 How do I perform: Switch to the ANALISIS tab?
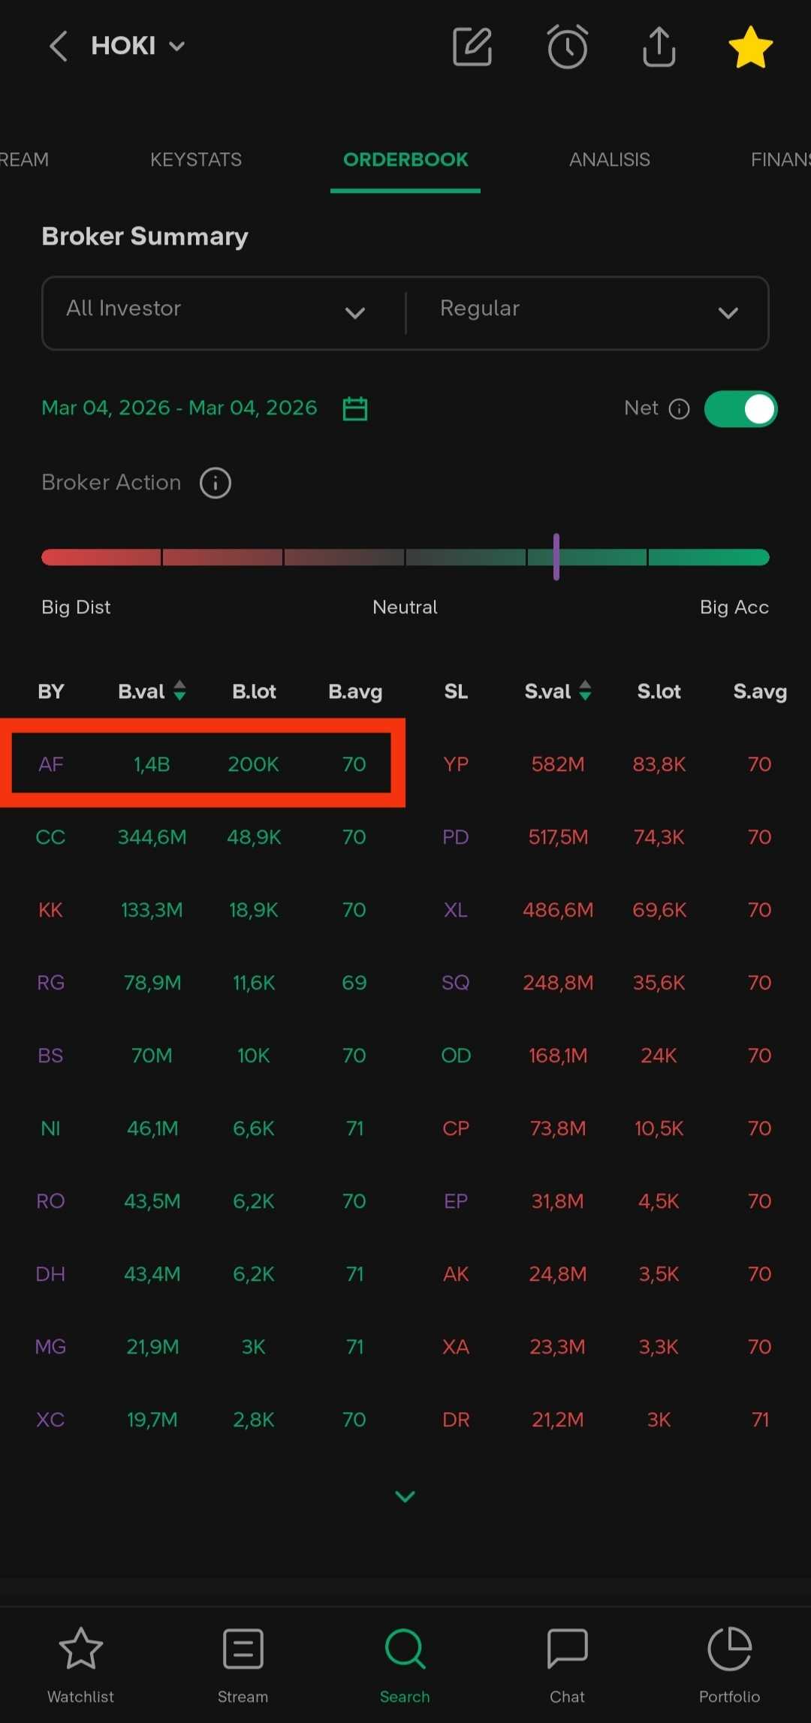pyautogui.click(x=609, y=159)
